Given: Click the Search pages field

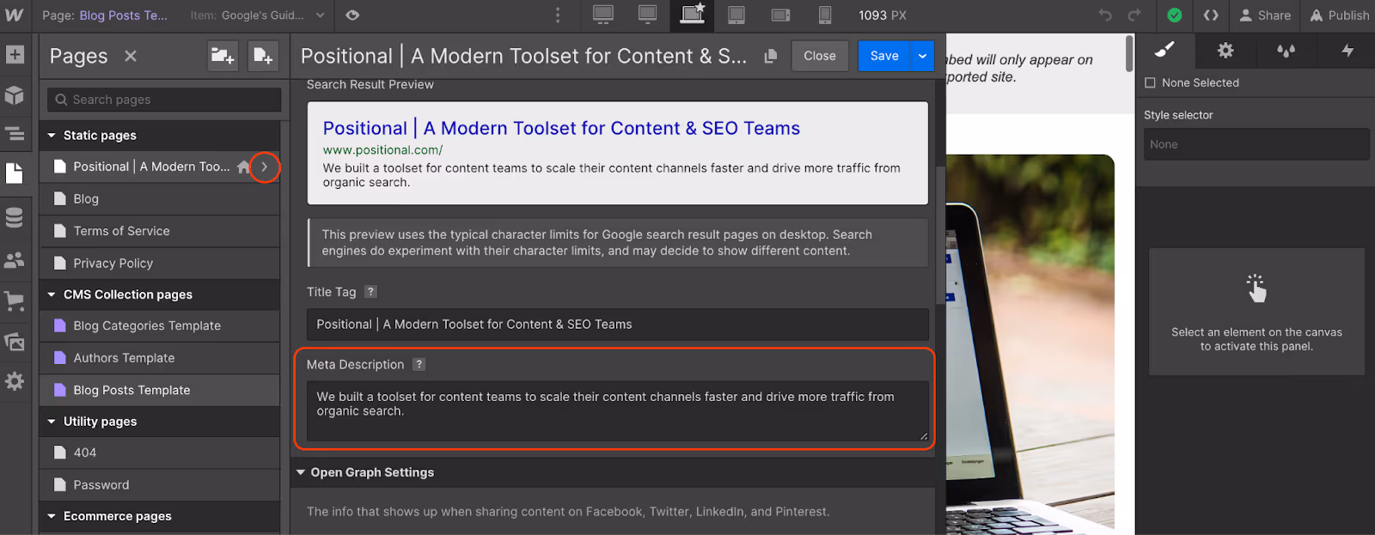Looking at the screenshot, I should (x=164, y=100).
